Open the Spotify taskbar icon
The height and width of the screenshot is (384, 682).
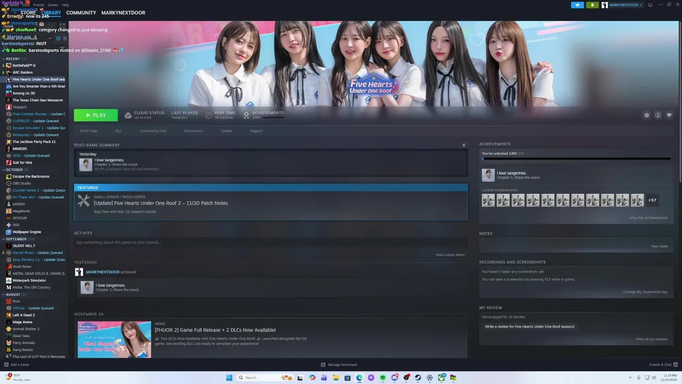tap(383, 378)
